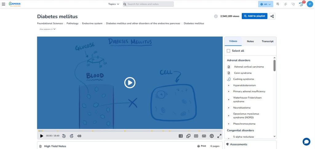This screenshot has width=315, height=149.
Task: Click play icon beside Hyperaldosteronism
Action: pyautogui.click(x=229, y=85)
